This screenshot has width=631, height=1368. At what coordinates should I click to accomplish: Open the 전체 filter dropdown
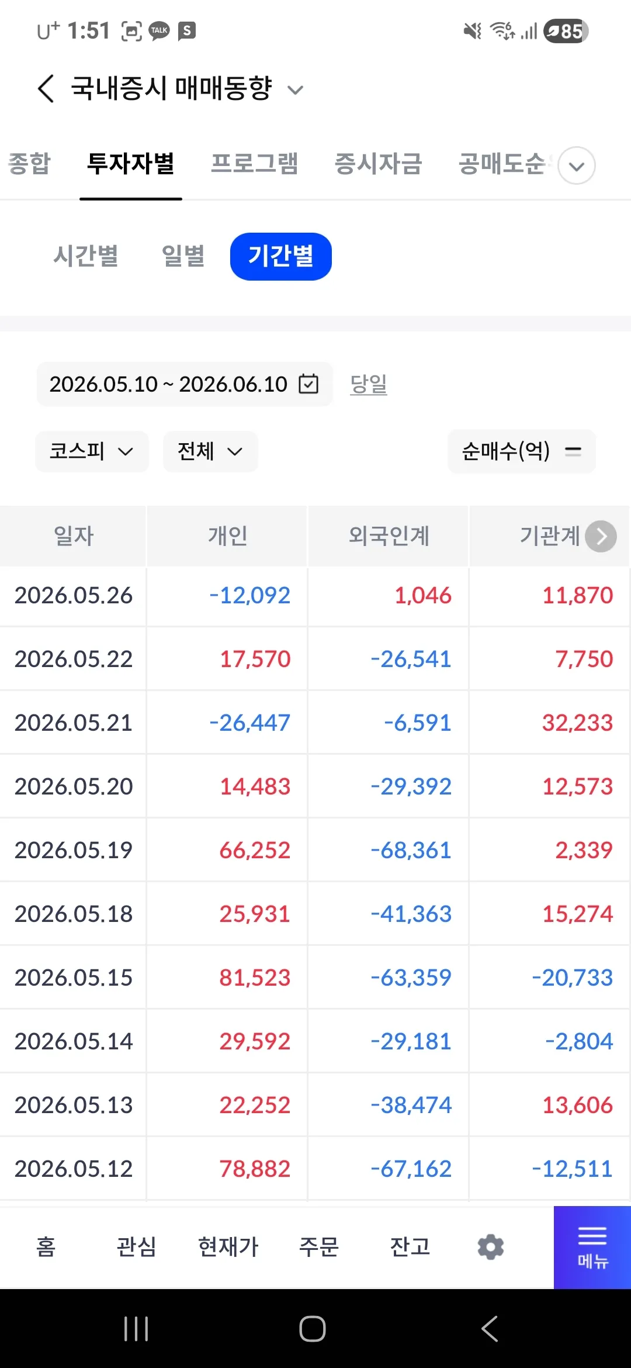click(x=210, y=451)
